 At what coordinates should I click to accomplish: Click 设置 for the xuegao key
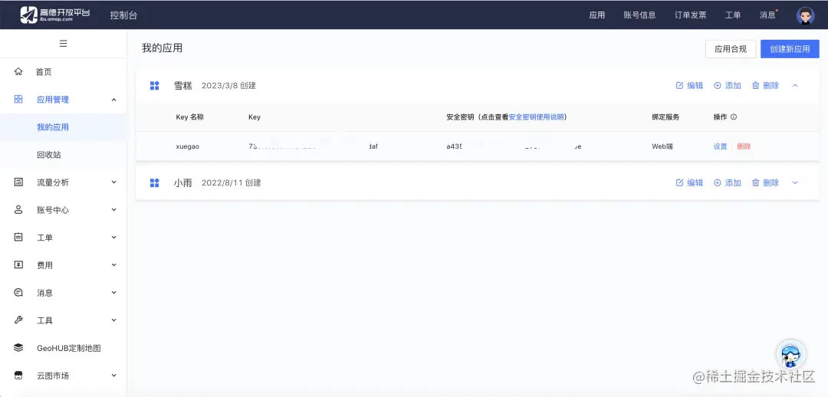coord(720,146)
